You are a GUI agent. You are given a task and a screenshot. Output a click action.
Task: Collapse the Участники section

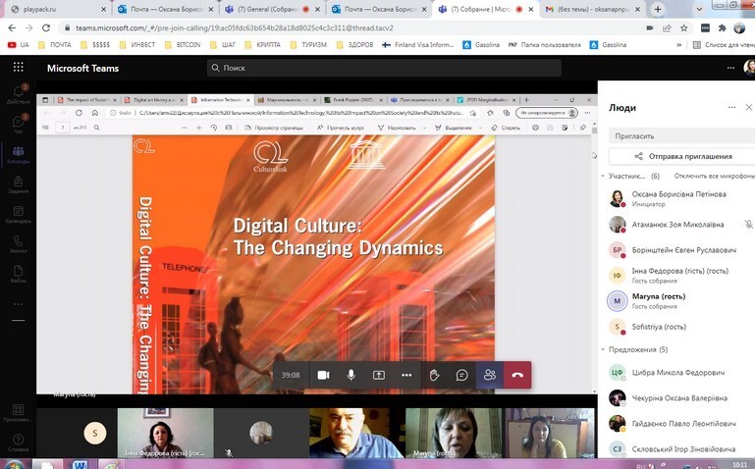click(603, 176)
